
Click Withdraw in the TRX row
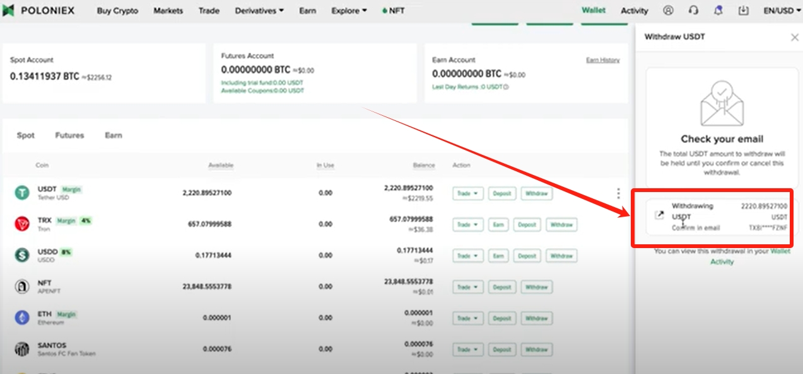click(x=561, y=224)
